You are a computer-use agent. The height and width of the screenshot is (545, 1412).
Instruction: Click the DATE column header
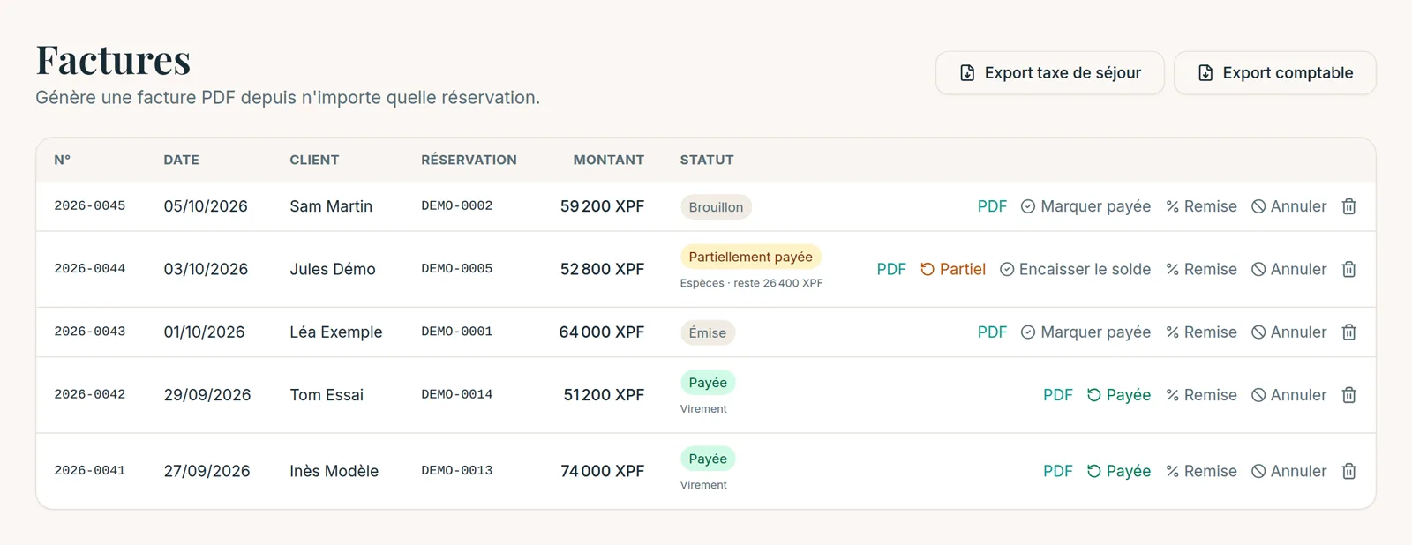coord(181,160)
